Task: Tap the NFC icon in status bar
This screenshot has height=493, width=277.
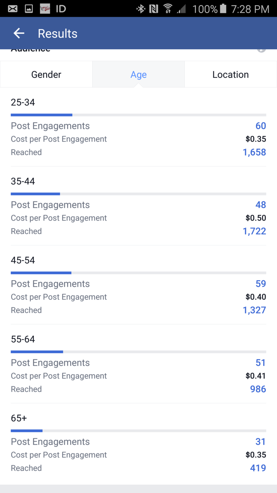Action: (x=153, y=9)
